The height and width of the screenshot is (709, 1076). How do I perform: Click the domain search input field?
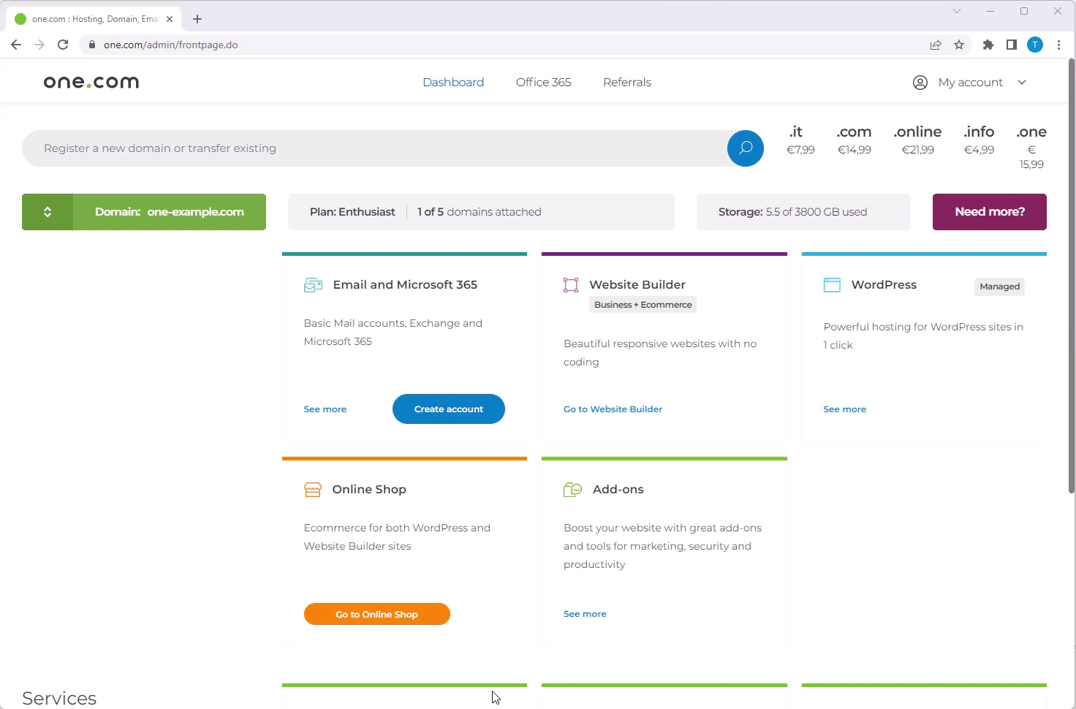click(x=373, y=148)
